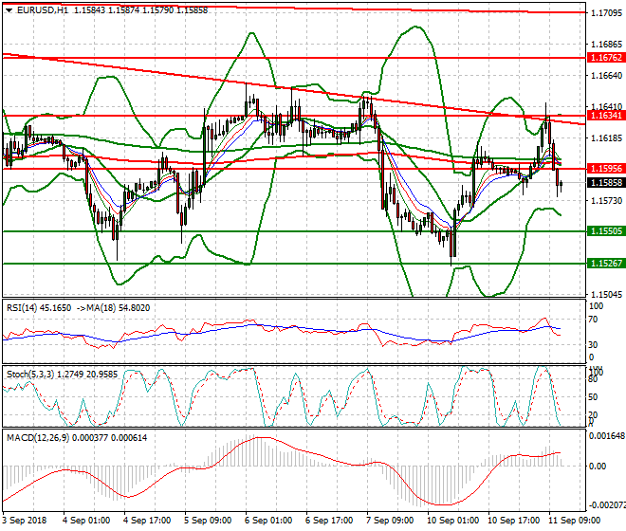Click the 1.16865 price scale value
Screen dimensions: 626x531
[606, 45]
